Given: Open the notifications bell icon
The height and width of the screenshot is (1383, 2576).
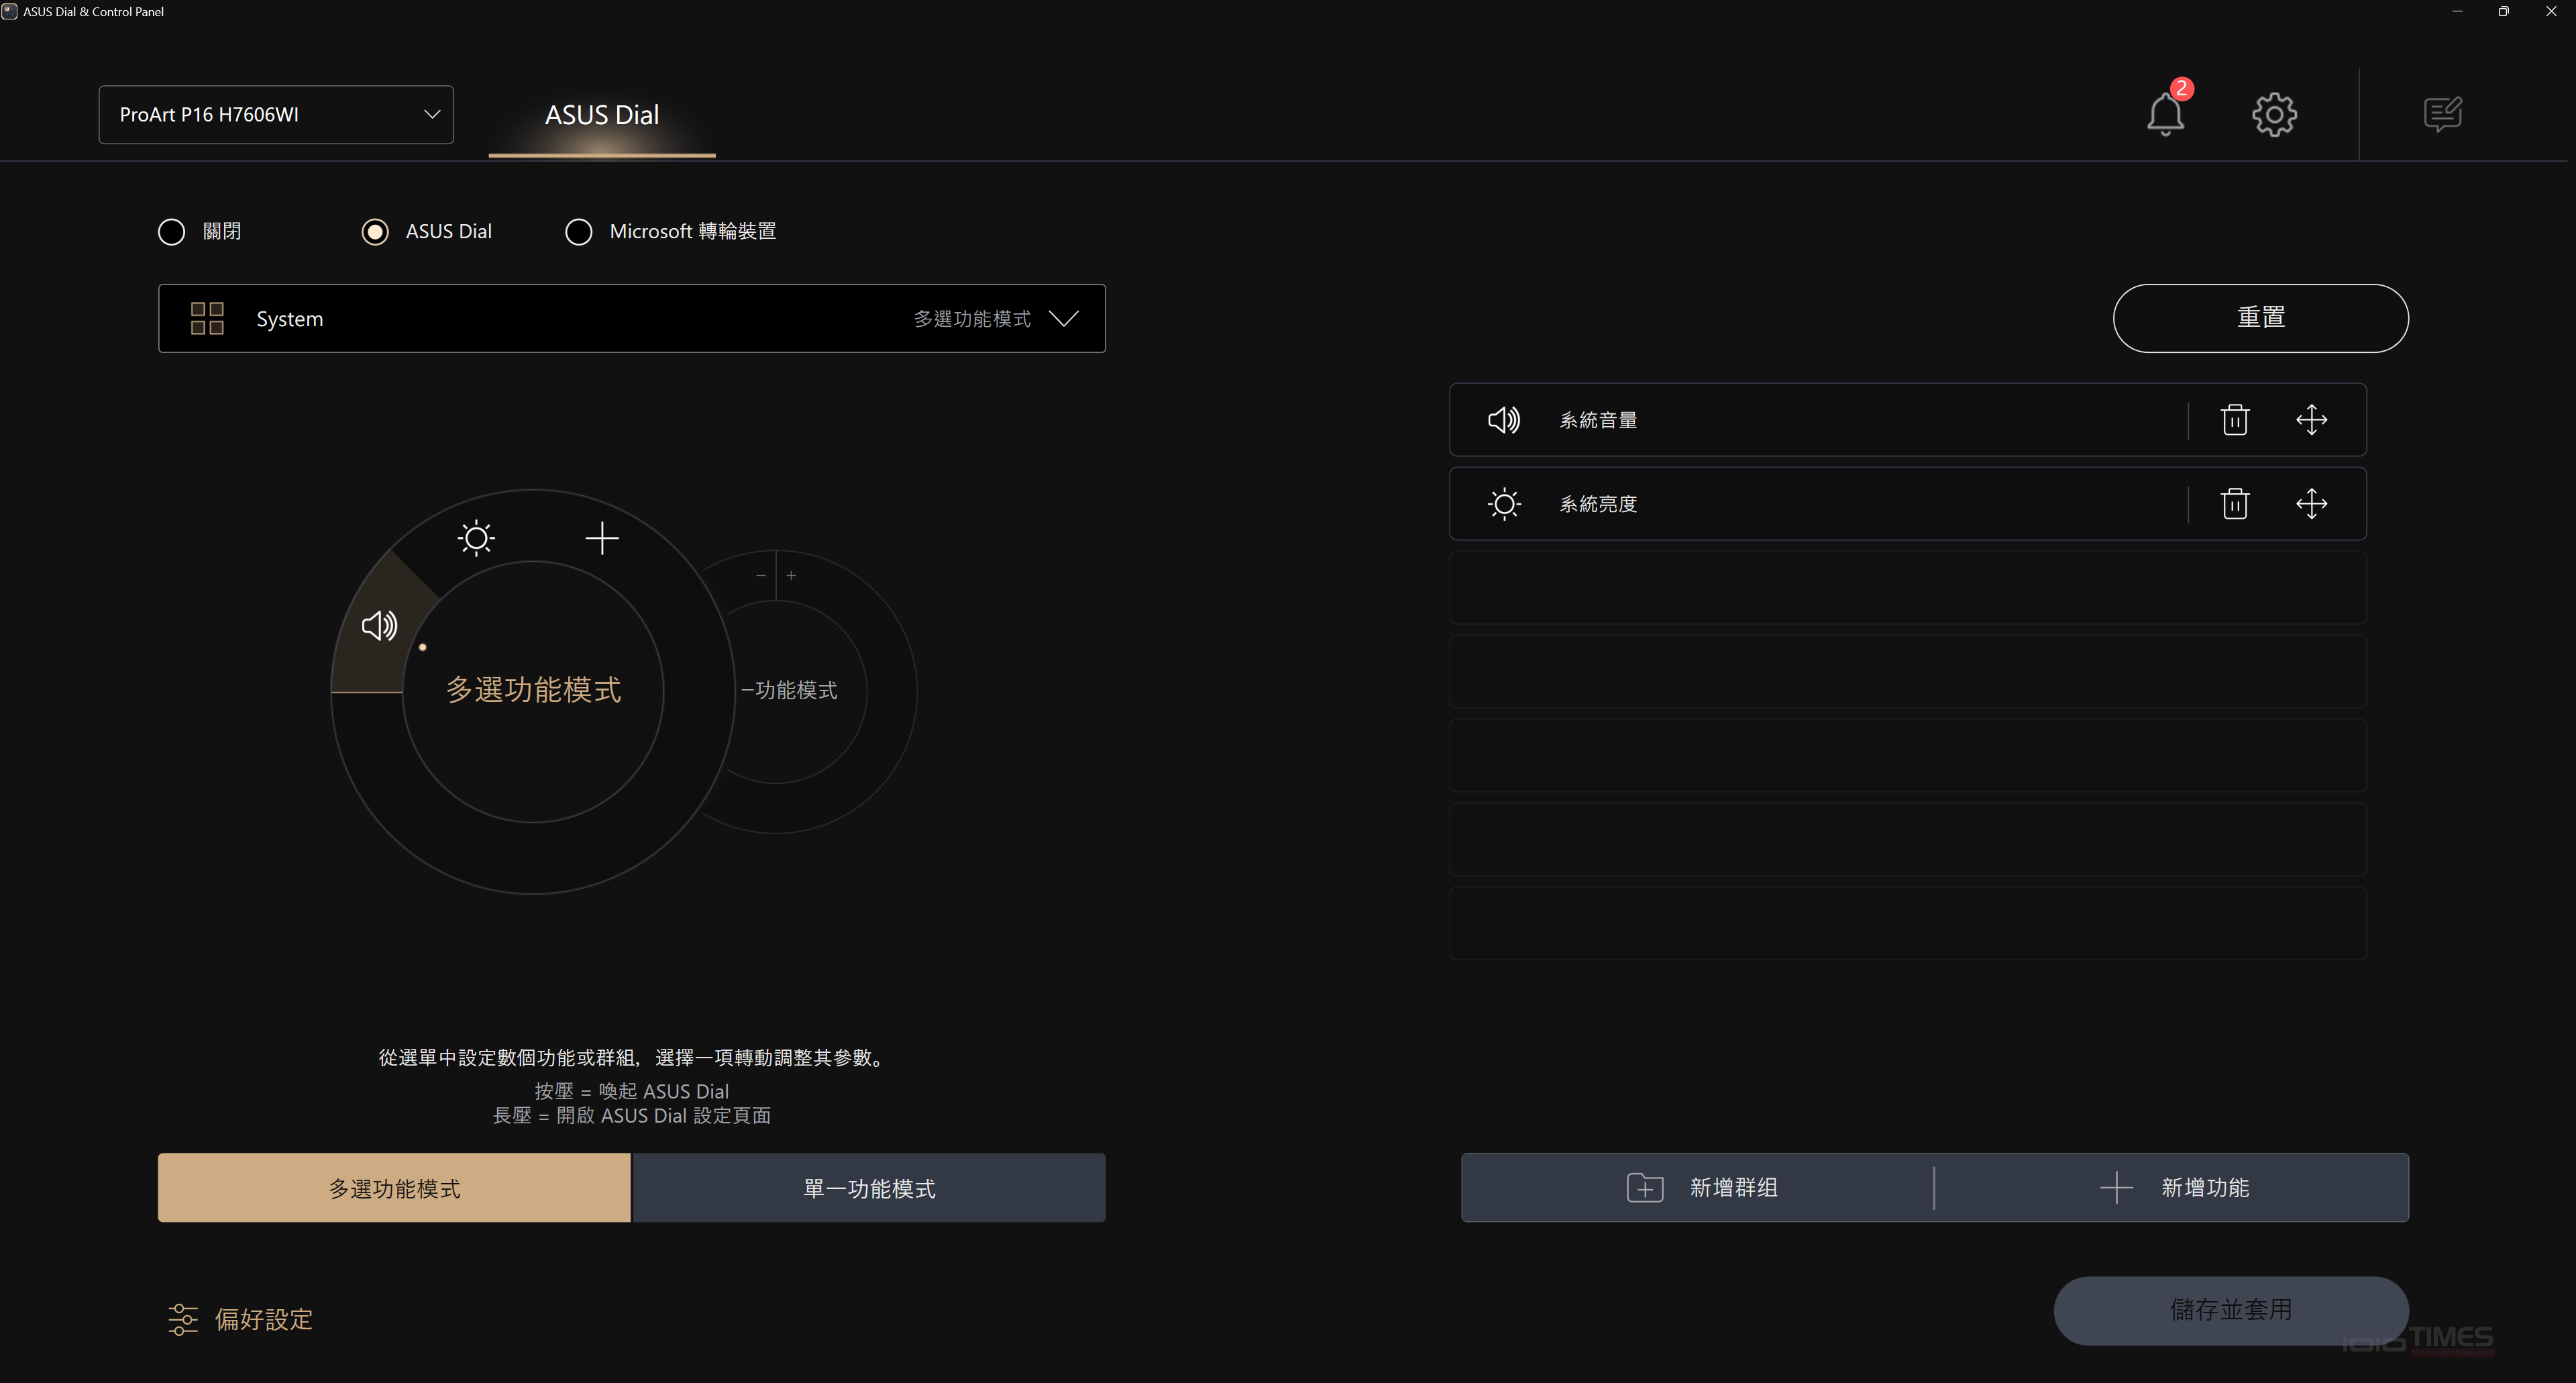Looking at the screenshot, I should tap(2165, 114).
